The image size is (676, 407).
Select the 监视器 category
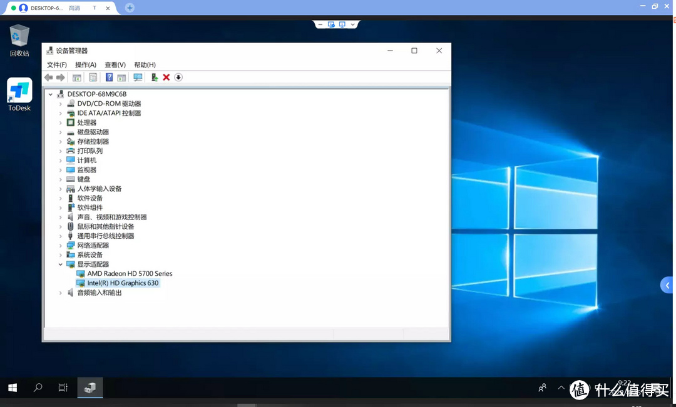tap(86, 169)
